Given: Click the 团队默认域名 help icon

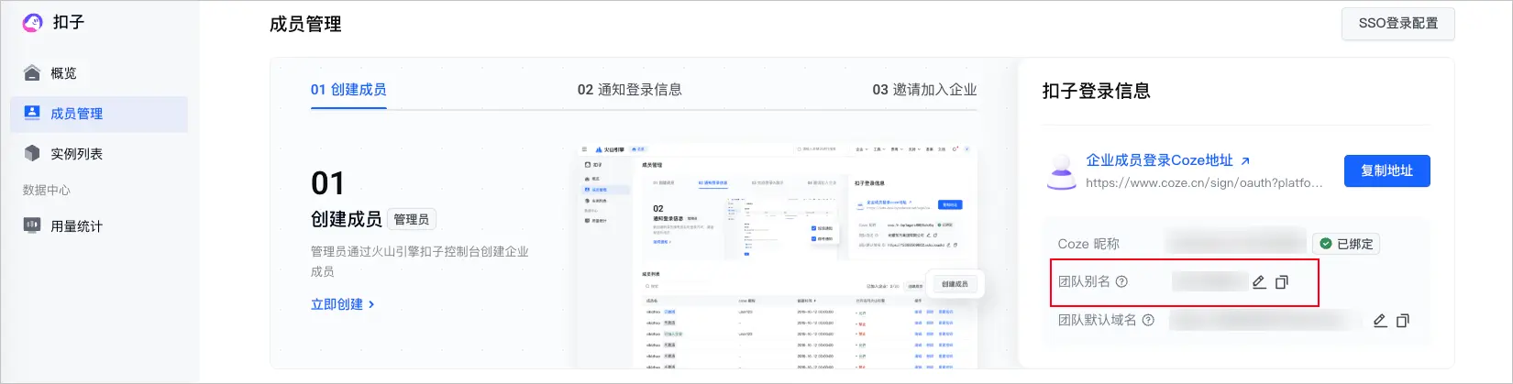Looking at the screenshot, I should click(1148, 321).
